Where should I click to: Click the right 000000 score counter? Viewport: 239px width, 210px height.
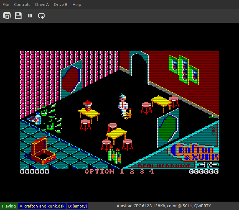(204, 171)
